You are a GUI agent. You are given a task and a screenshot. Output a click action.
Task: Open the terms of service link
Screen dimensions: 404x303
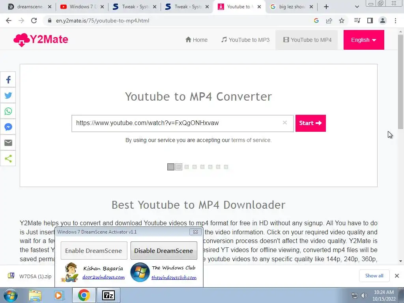251,140
